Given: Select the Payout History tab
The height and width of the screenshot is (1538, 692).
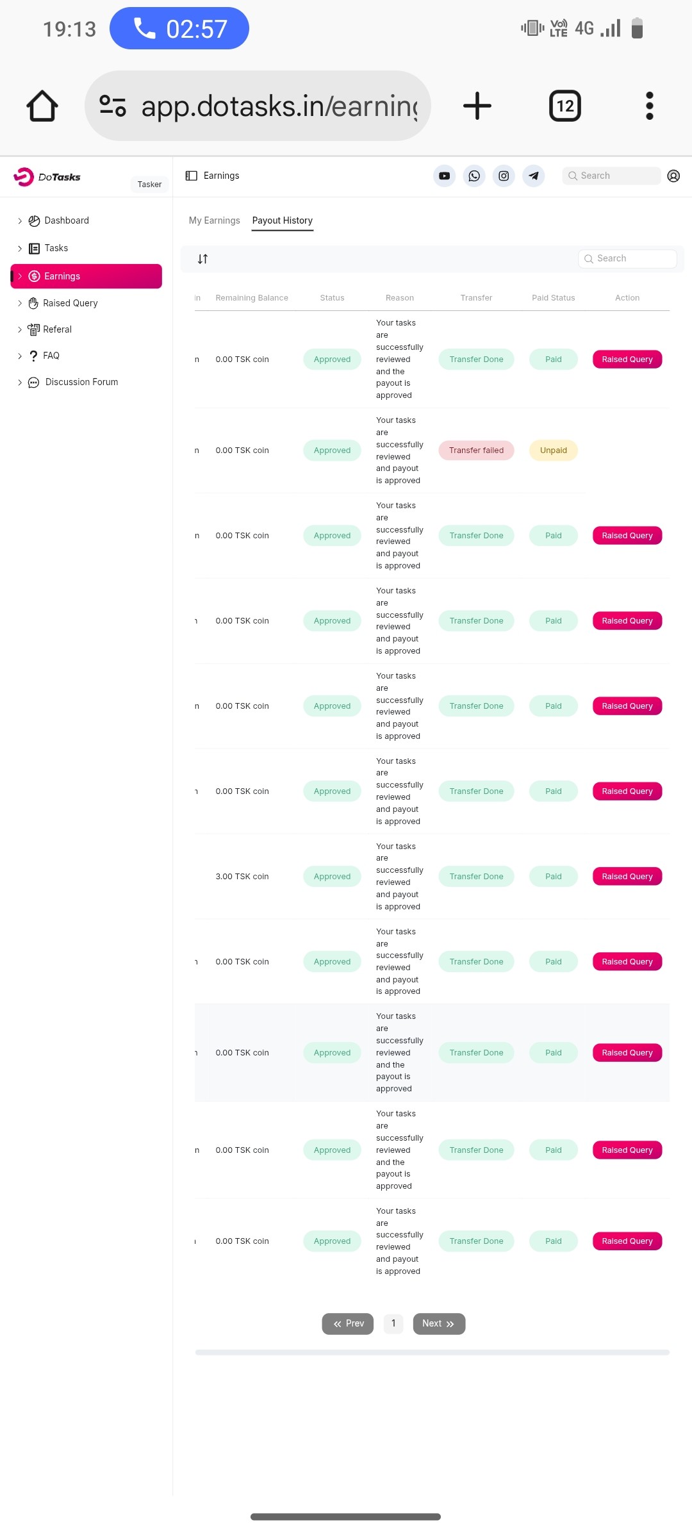Looking at the screenshot, I should pyautogui.click(x=282, y=220).
